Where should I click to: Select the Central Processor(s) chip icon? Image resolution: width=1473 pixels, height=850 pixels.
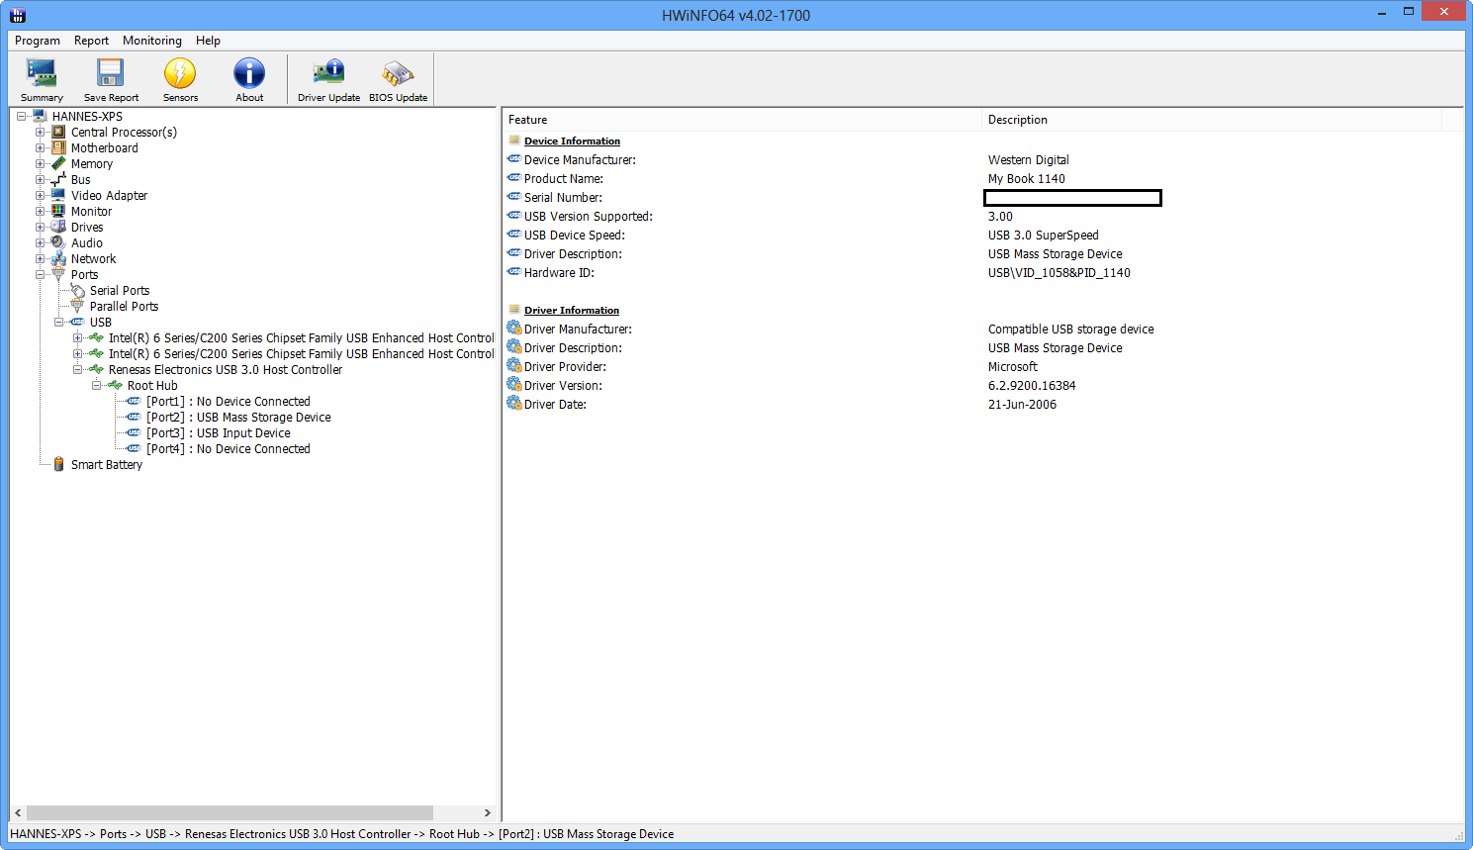coord(58,132)
